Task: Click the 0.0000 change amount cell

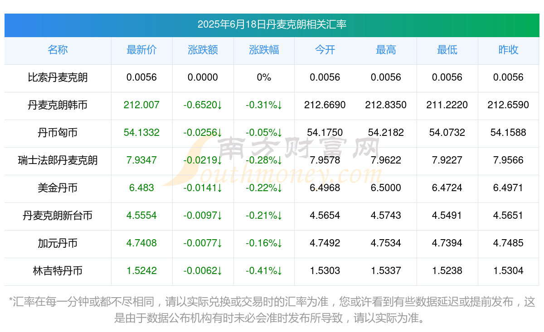Action: (x=203, y=77)
